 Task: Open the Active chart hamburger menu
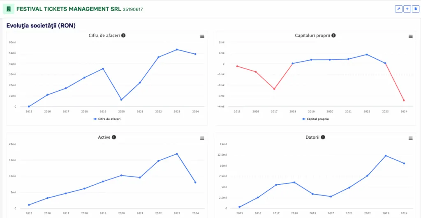coord(202,138)
